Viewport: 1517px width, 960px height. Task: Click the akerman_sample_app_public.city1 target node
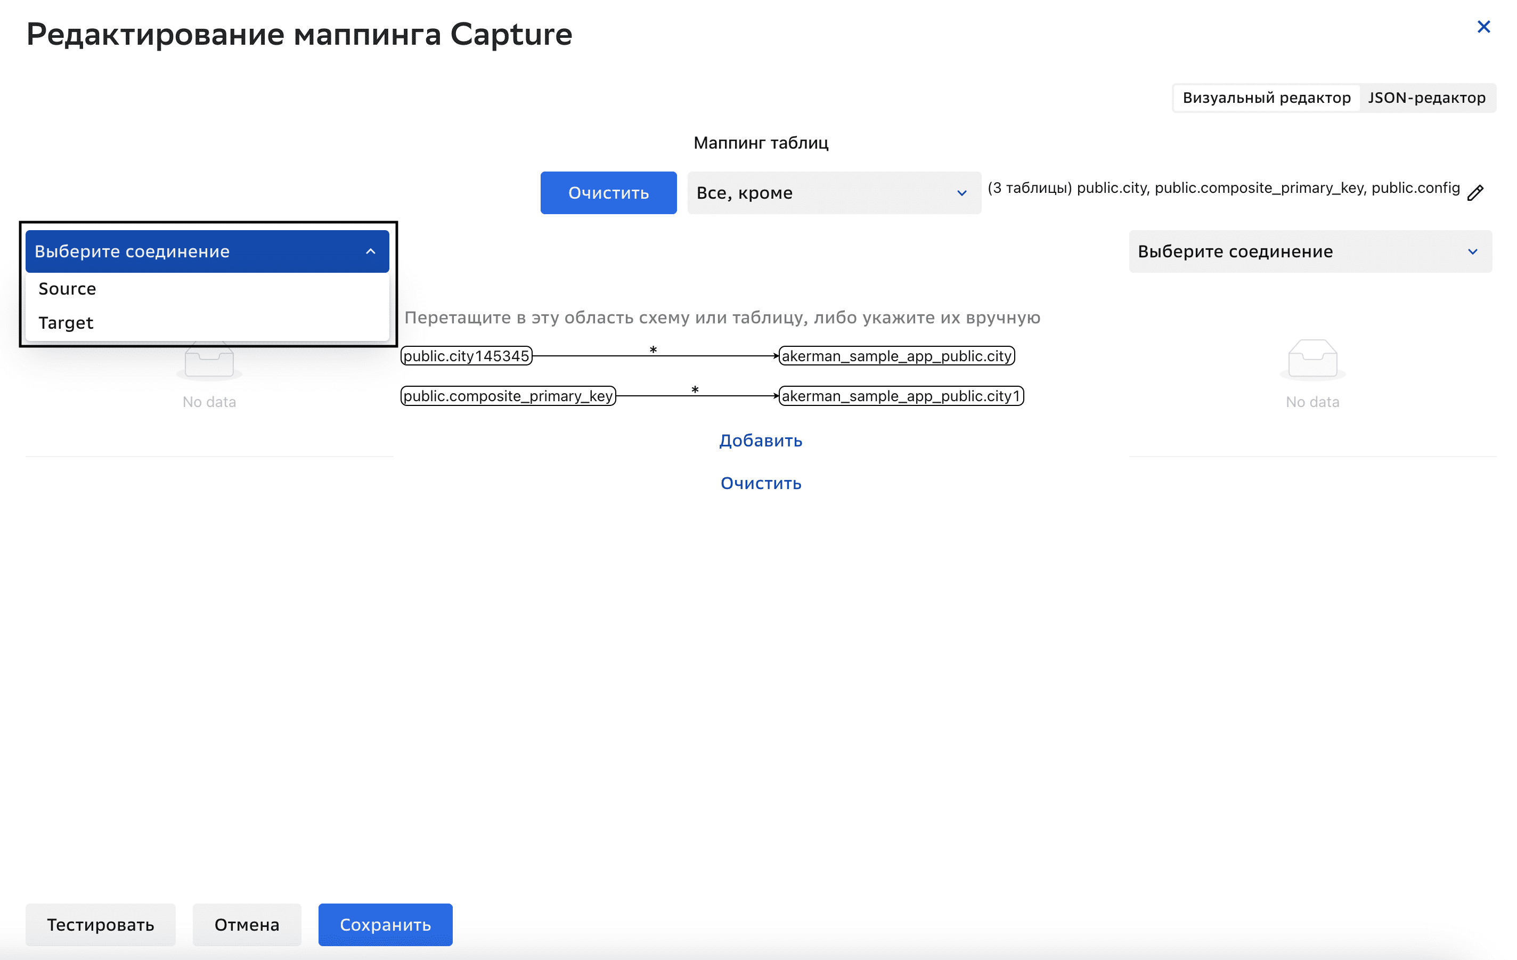pyautogui.click(x=900, y=396)
